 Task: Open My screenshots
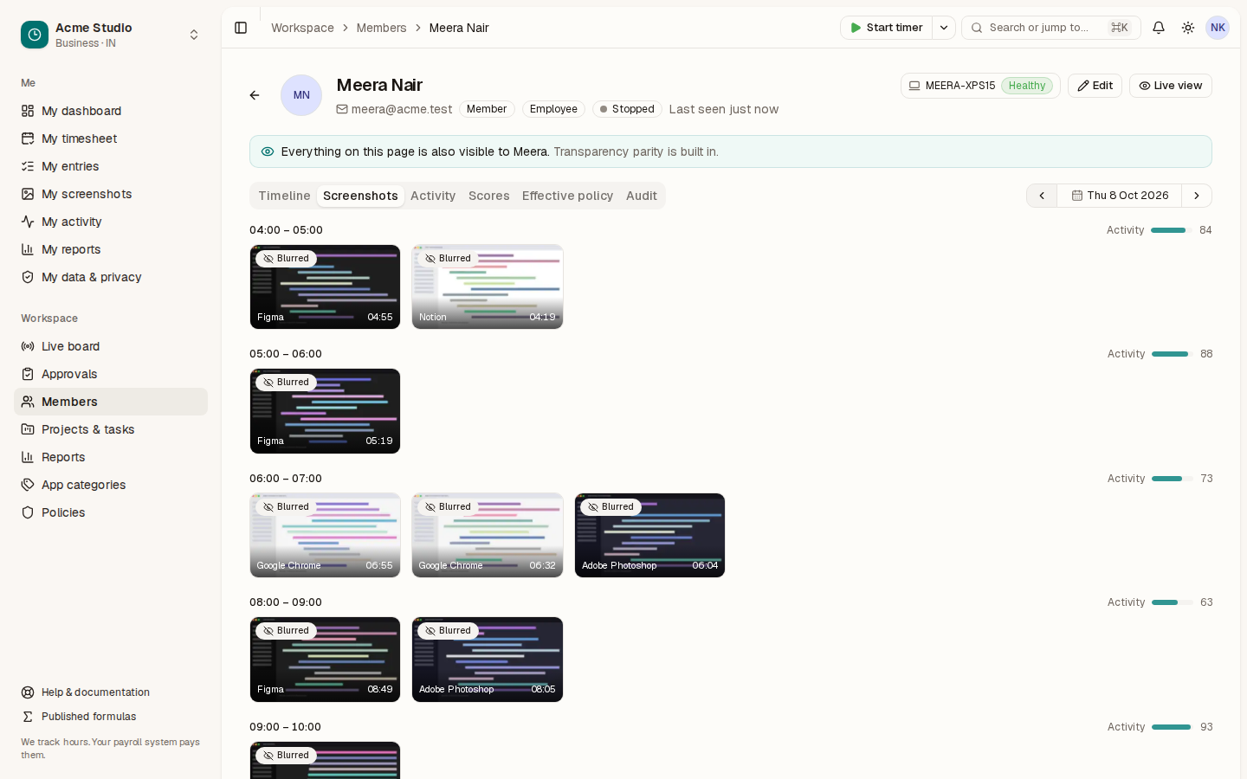pyautogui.click(x=111, y=194)
